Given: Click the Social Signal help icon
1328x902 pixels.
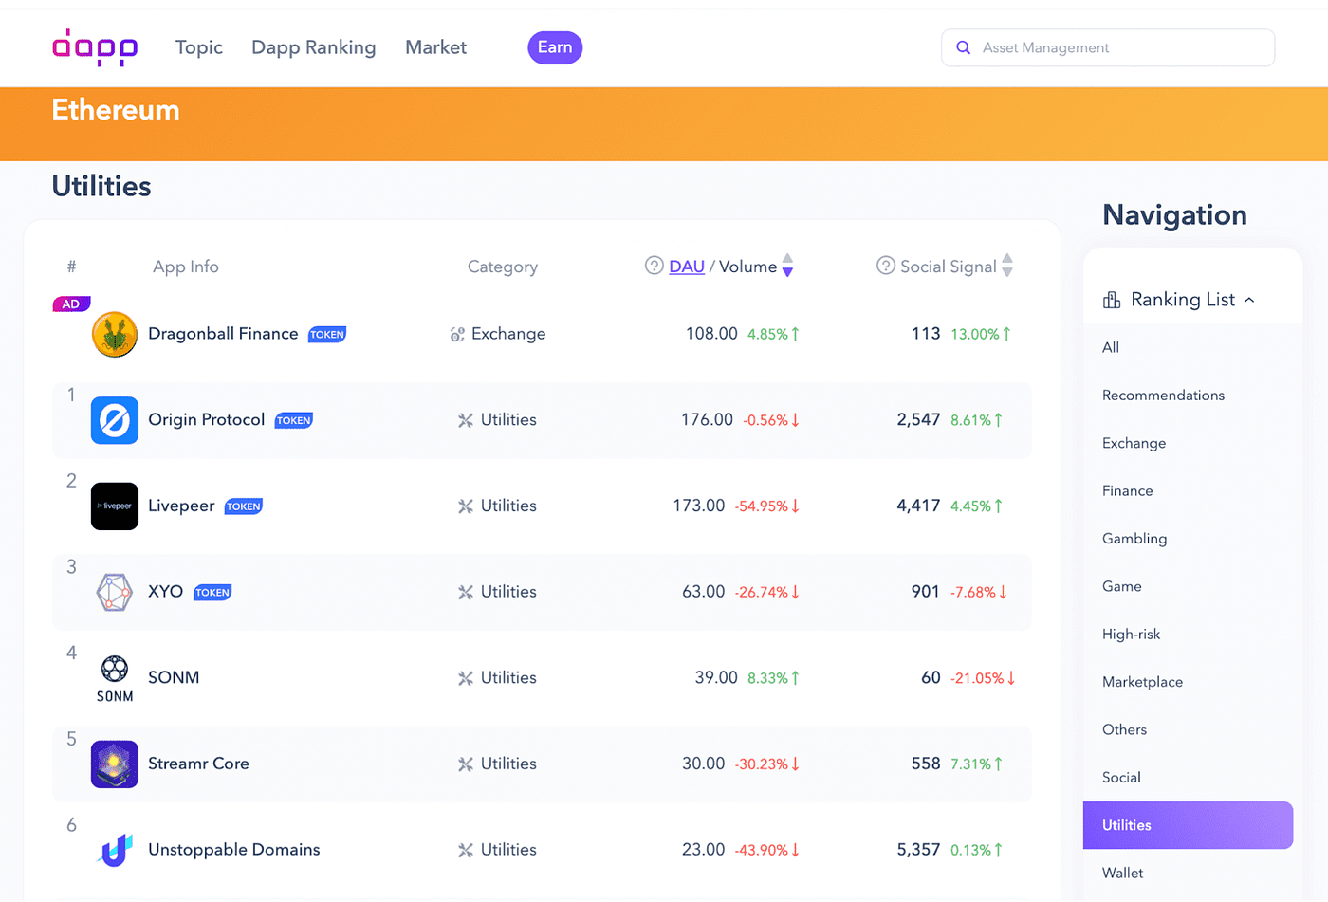Looking at the screenshot, I should (x=885, y=266).
